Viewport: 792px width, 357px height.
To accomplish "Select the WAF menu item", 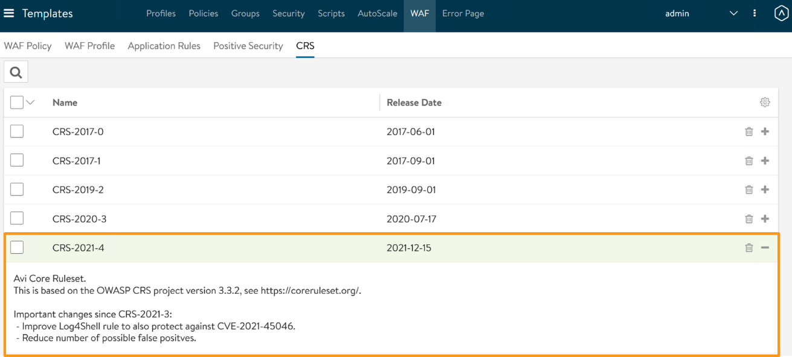I will [420, 13].
